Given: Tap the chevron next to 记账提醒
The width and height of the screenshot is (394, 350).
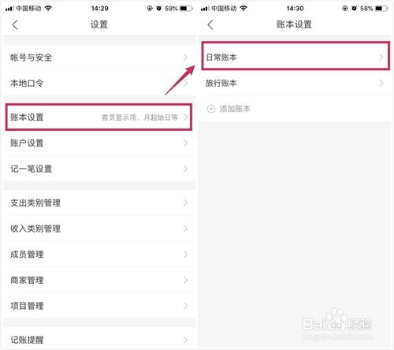Looking at the screenshot, I should [185, 340].
